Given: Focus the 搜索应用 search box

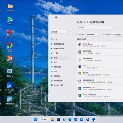Looking at the screenshot, I should coord(96,27).
